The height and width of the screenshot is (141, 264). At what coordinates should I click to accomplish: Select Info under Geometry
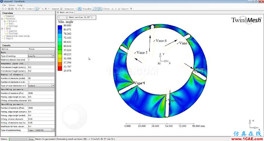coord(11,24)
